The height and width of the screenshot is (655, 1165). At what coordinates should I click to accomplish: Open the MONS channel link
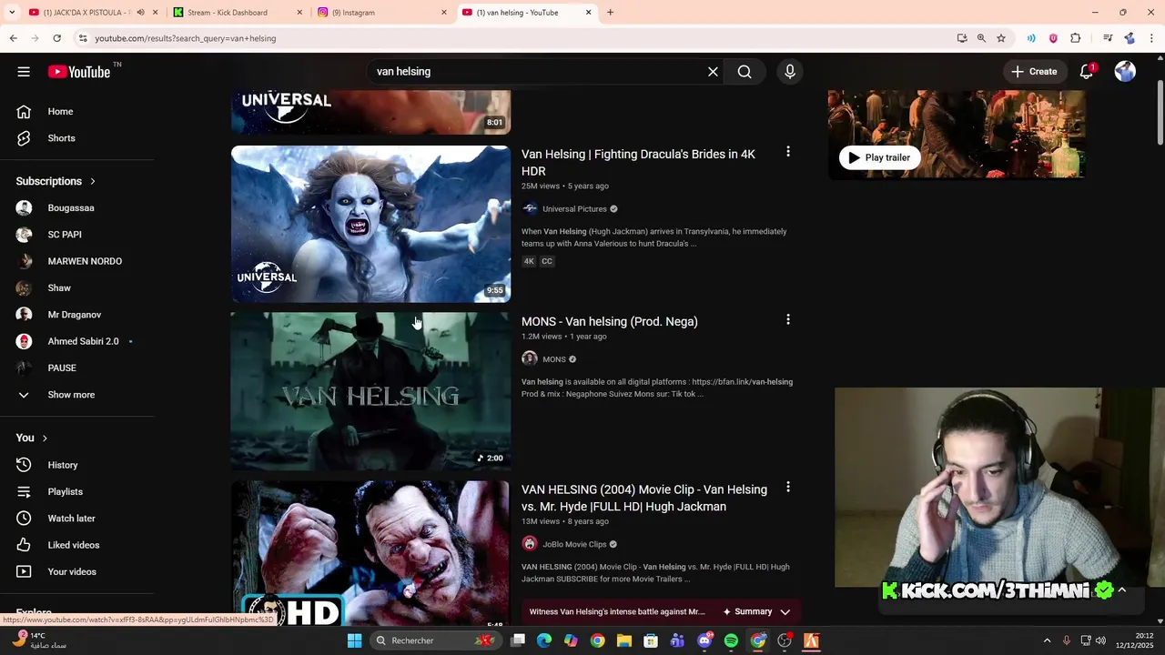coord(554,359)
